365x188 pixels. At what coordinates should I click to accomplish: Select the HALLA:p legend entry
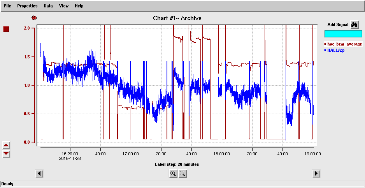(334, 50)
